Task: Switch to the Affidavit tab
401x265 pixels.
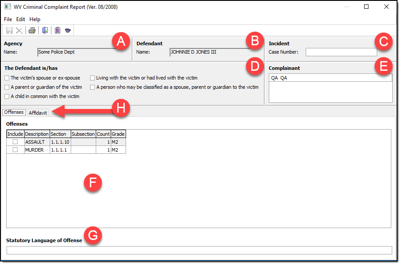Action: 38,113
